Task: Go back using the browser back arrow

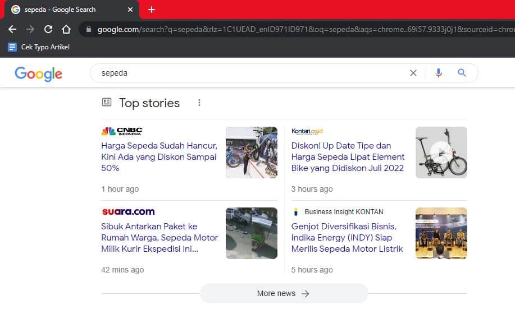Action: click(12, 29)
